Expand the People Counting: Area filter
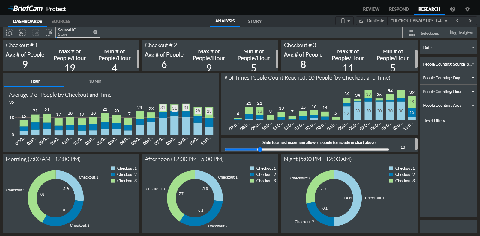The image size is (480, 236). [448, 105]
